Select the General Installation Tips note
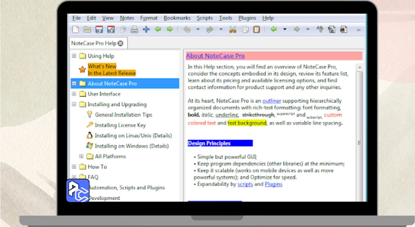The height and width of the screenshot is (227, 415). 124,114
